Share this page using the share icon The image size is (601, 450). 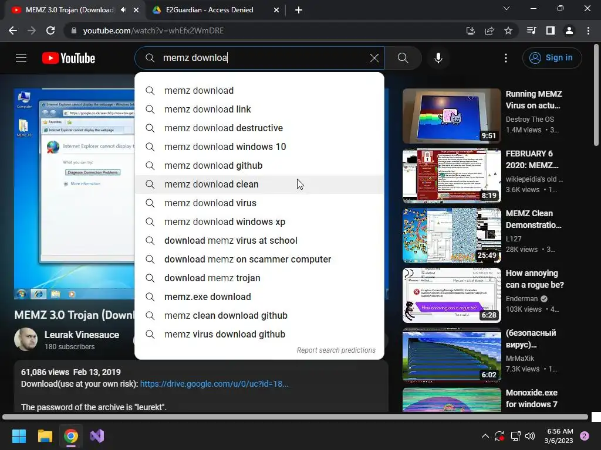489,30
